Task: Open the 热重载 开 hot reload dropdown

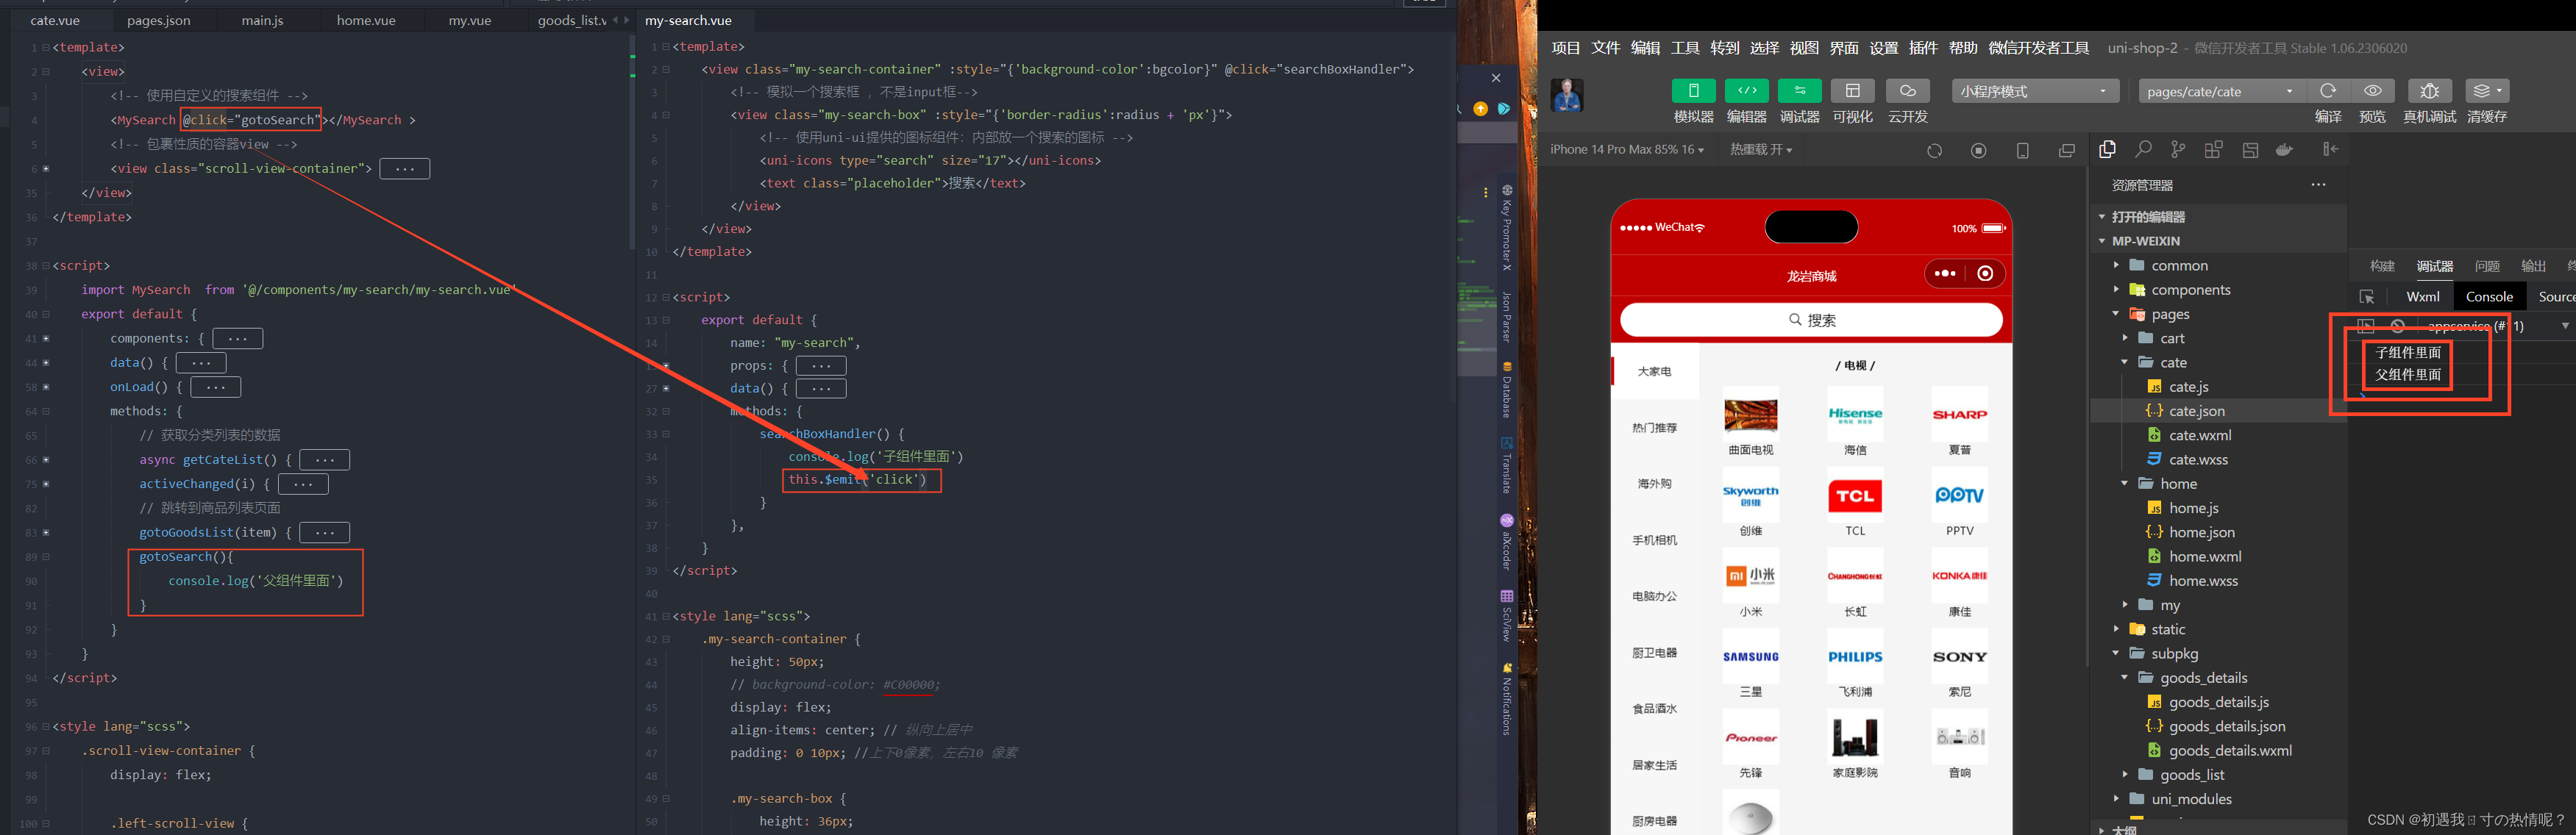Action: point(1761,150)
